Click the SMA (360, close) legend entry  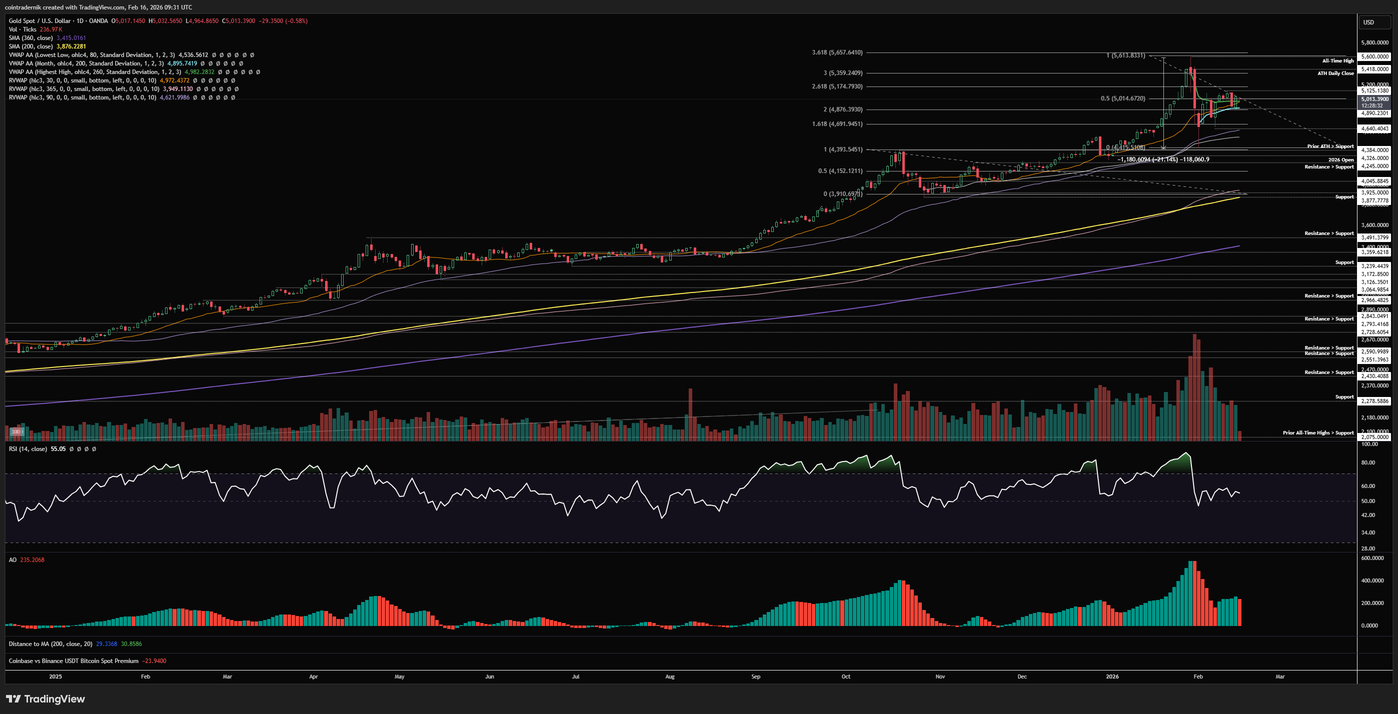pos(31,38)
